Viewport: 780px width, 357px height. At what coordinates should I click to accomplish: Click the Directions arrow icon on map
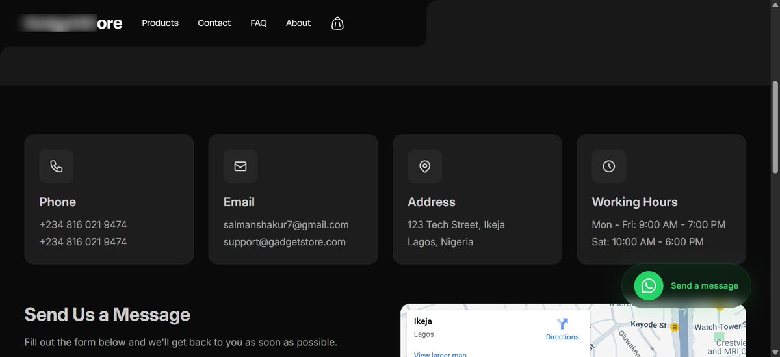pyautogui.click(x=562, y=324)
